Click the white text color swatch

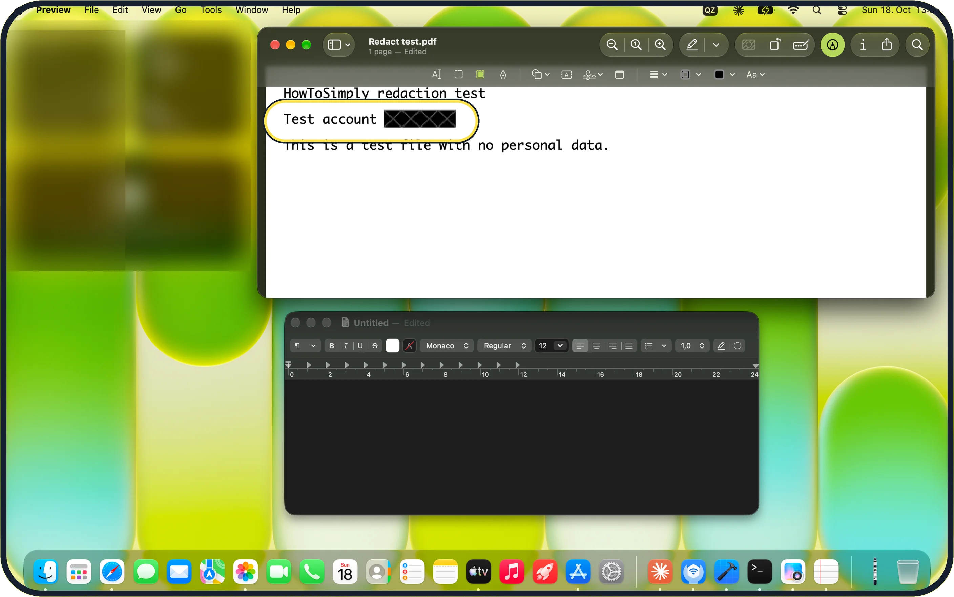(392, 346)
